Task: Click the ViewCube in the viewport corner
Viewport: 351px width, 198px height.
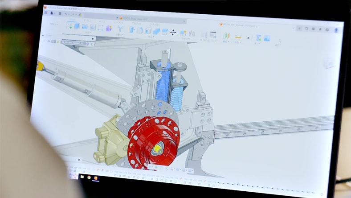Action: (329, 62)
